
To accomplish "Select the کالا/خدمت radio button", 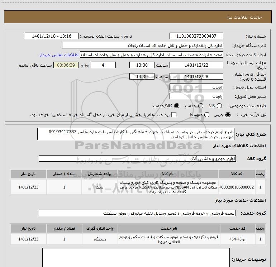I will click(177, 106).
